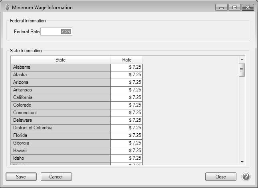Minimize the Minimum Wage Information window

221,8
